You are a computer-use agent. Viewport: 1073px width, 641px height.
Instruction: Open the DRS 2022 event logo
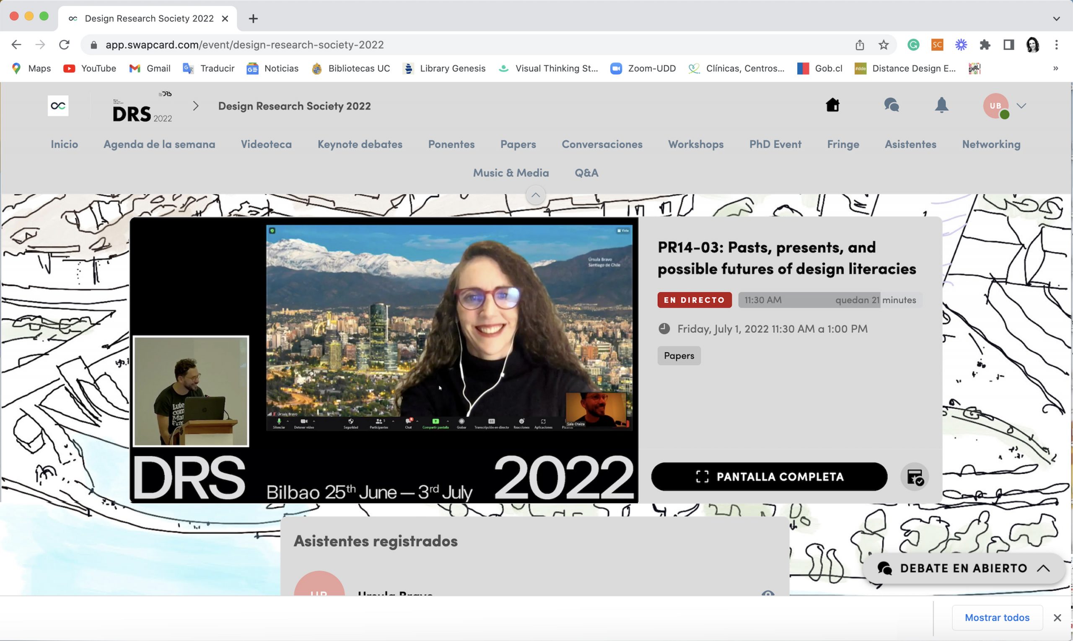(x=142, y=107)
